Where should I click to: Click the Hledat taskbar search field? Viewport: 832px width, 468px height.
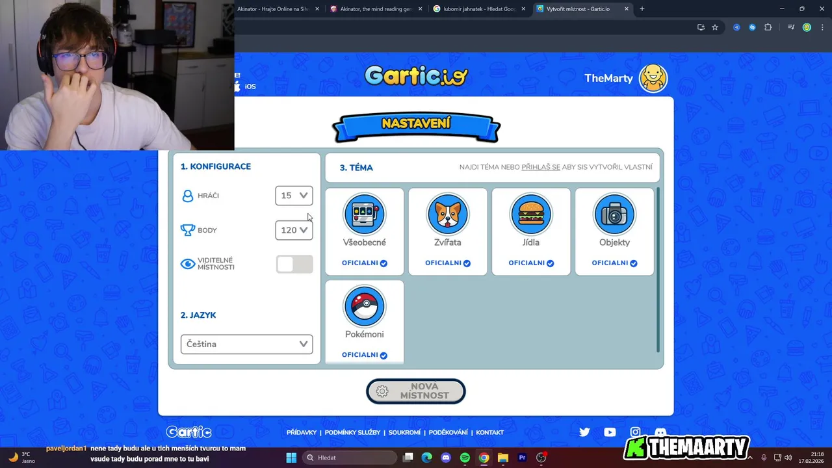[351, 458]
